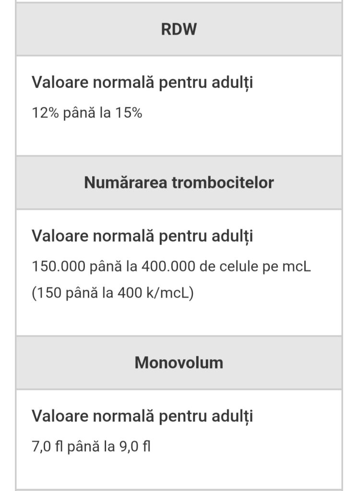Tap the '(150 până la 400 k/mcL)' line
358x491 pixels.
point(112,292)
